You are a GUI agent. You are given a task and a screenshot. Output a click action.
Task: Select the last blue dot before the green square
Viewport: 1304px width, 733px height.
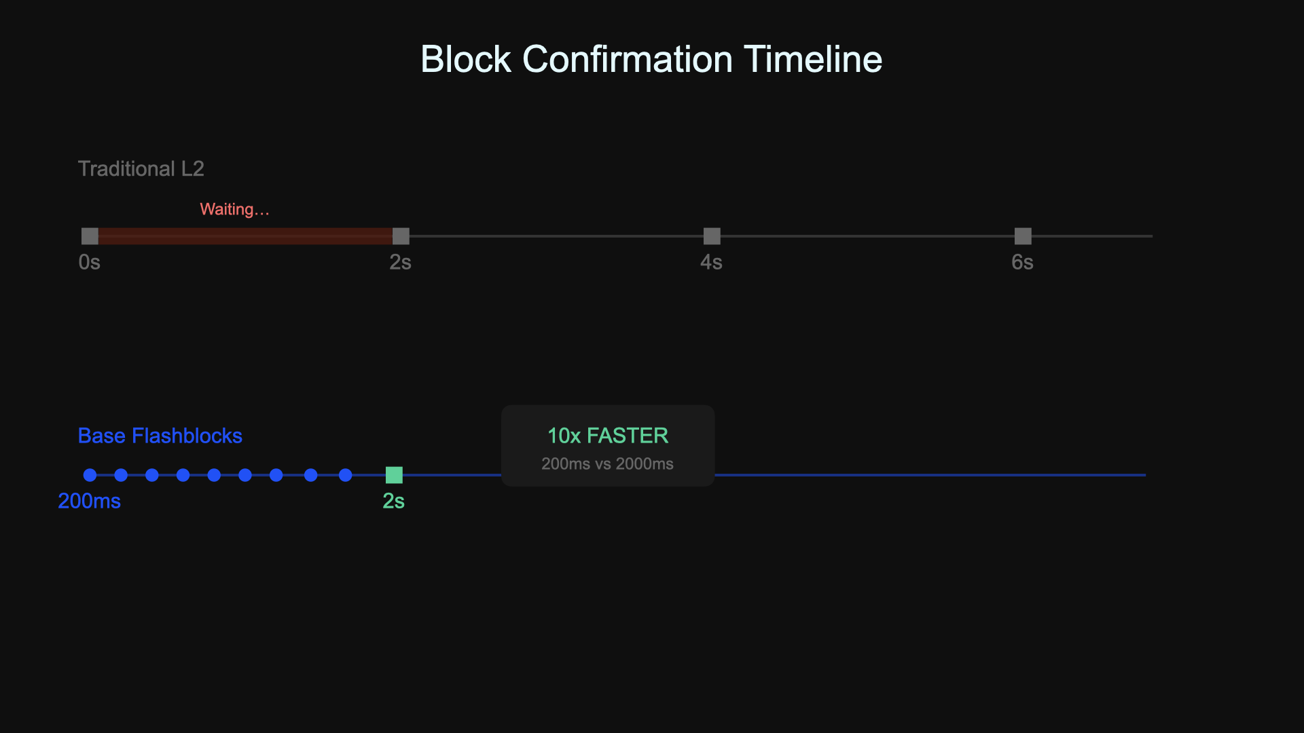[345, 475]
